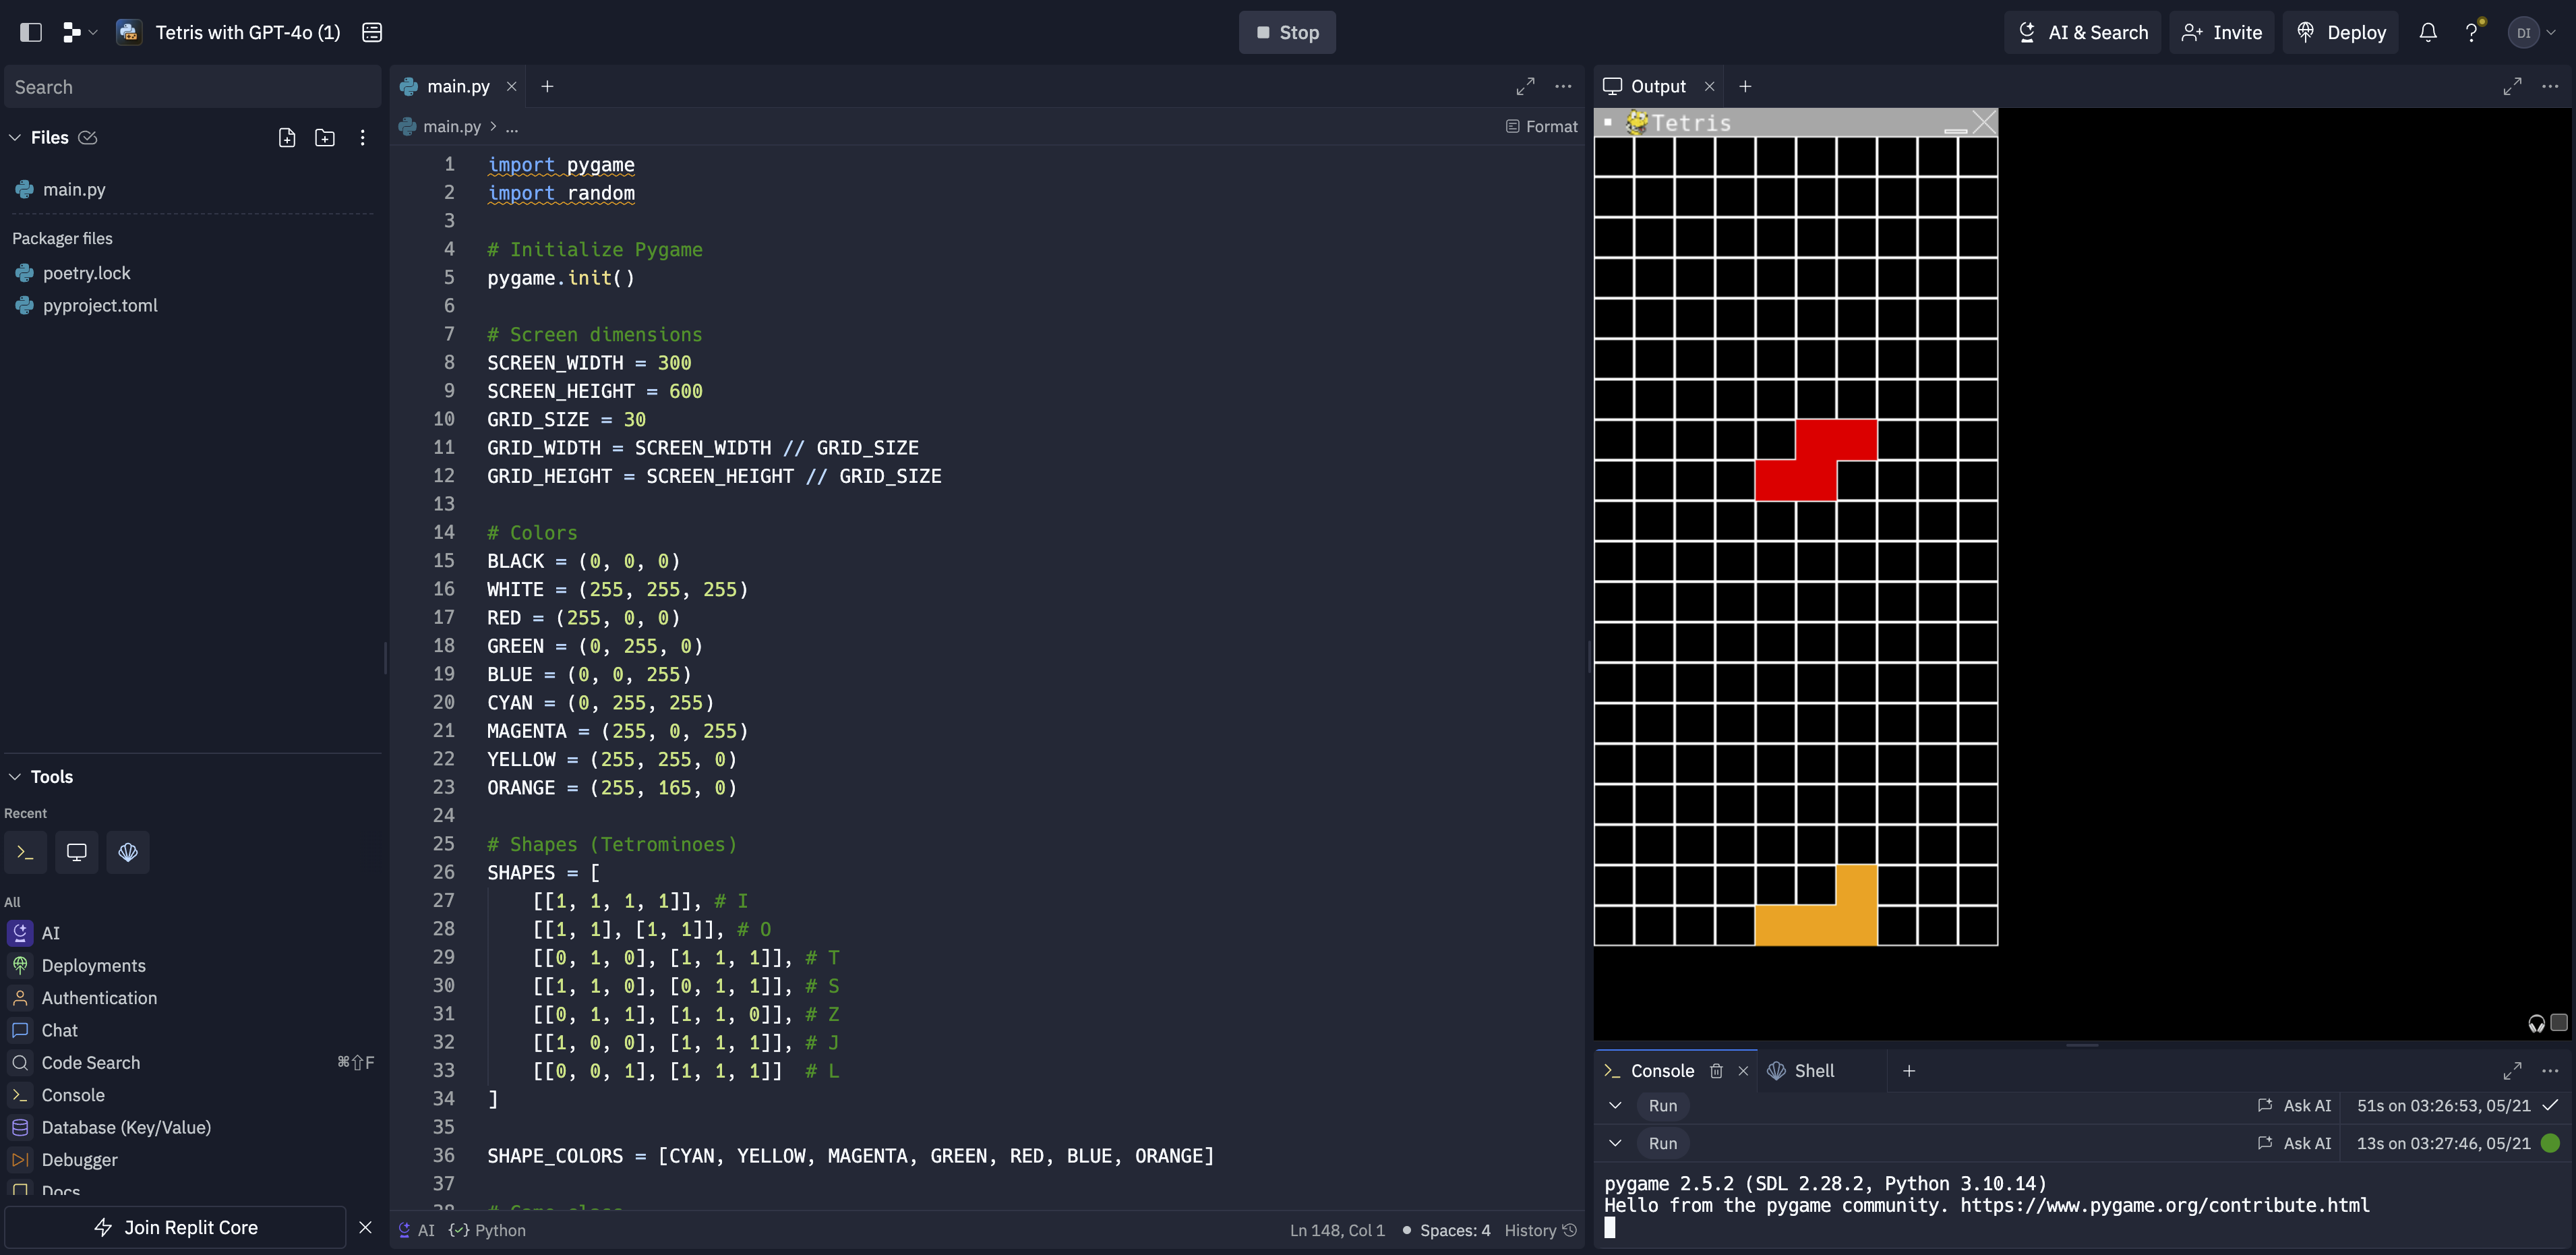
Task: Toggle the left sidebar panel icon
Action: tap(31, 32)
